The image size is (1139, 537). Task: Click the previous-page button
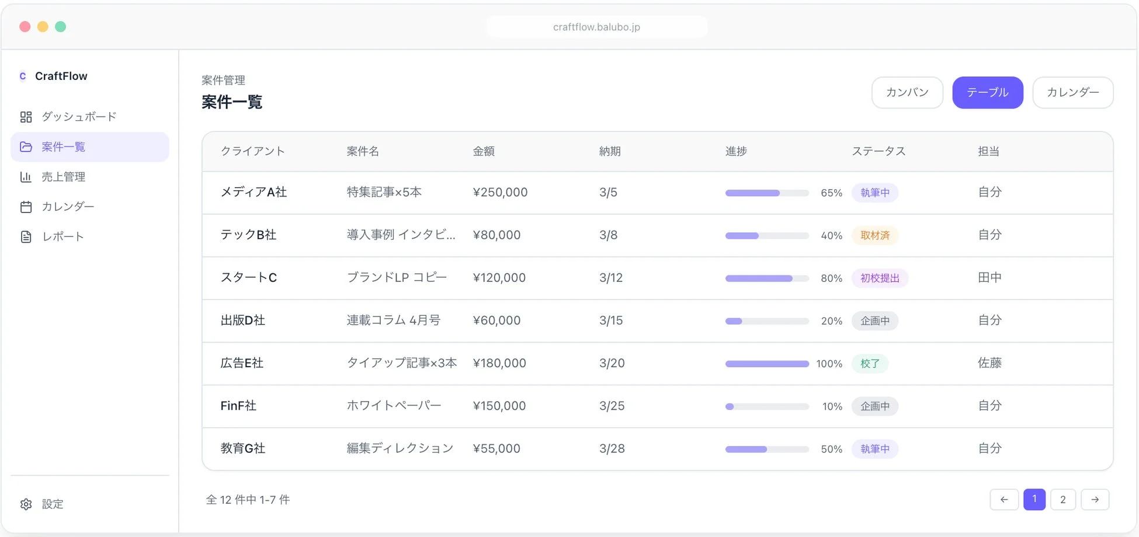click(x=1004, y=500)
